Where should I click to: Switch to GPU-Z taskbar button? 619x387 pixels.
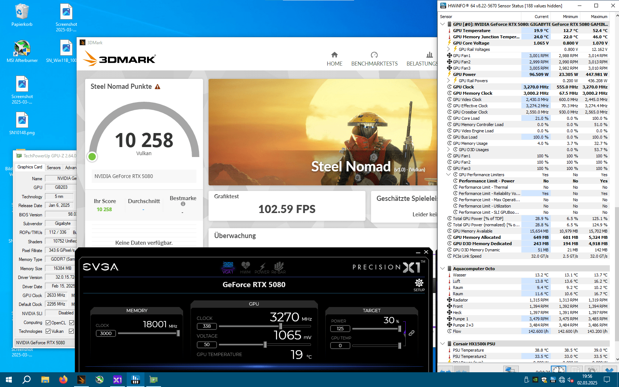click(x=154, y=380)
